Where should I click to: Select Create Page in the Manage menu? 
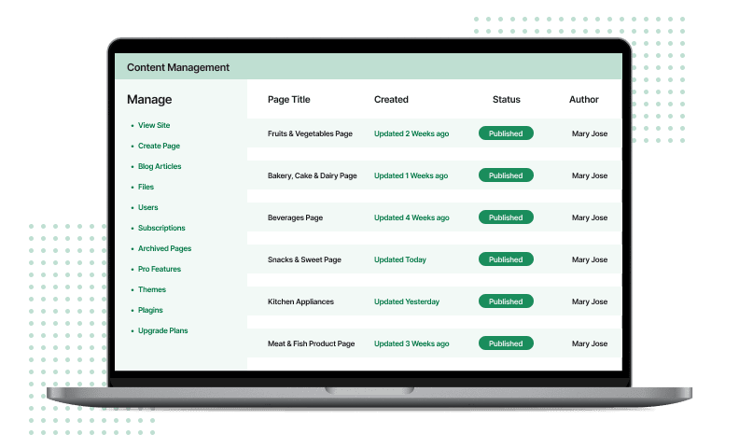159,146
